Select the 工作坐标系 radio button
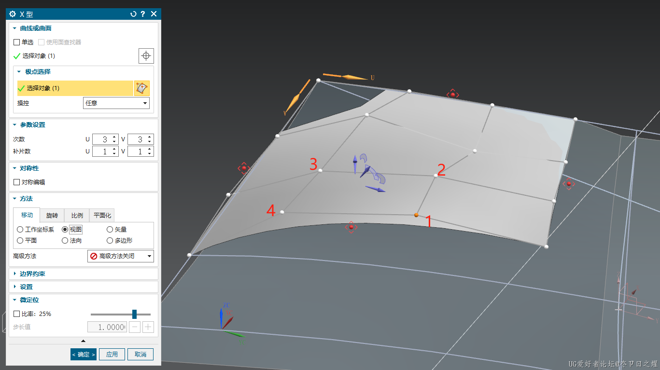Viewport: 660px width, 370px height. [20, 230]
